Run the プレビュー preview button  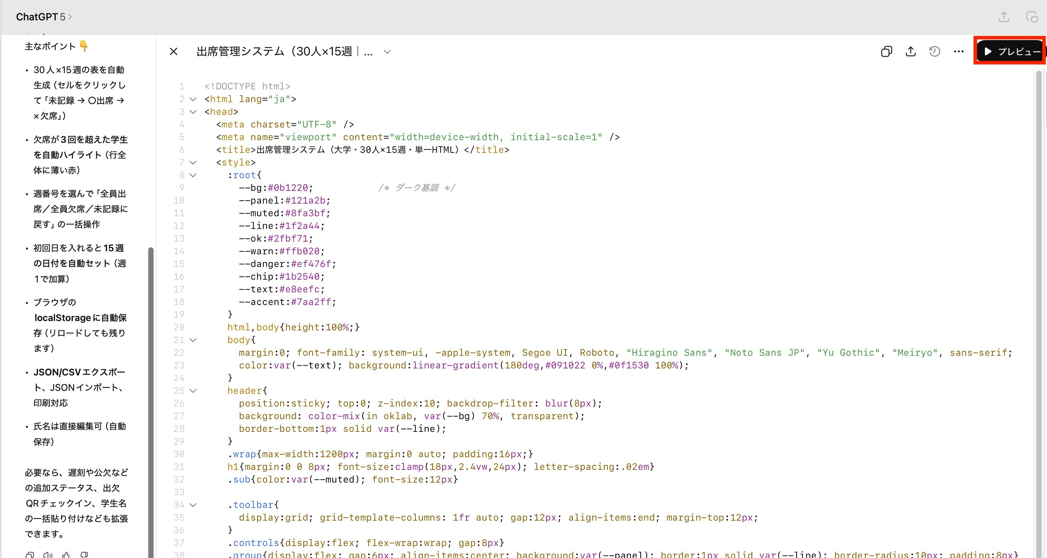pyautogui.click(x=1010, y=52)
